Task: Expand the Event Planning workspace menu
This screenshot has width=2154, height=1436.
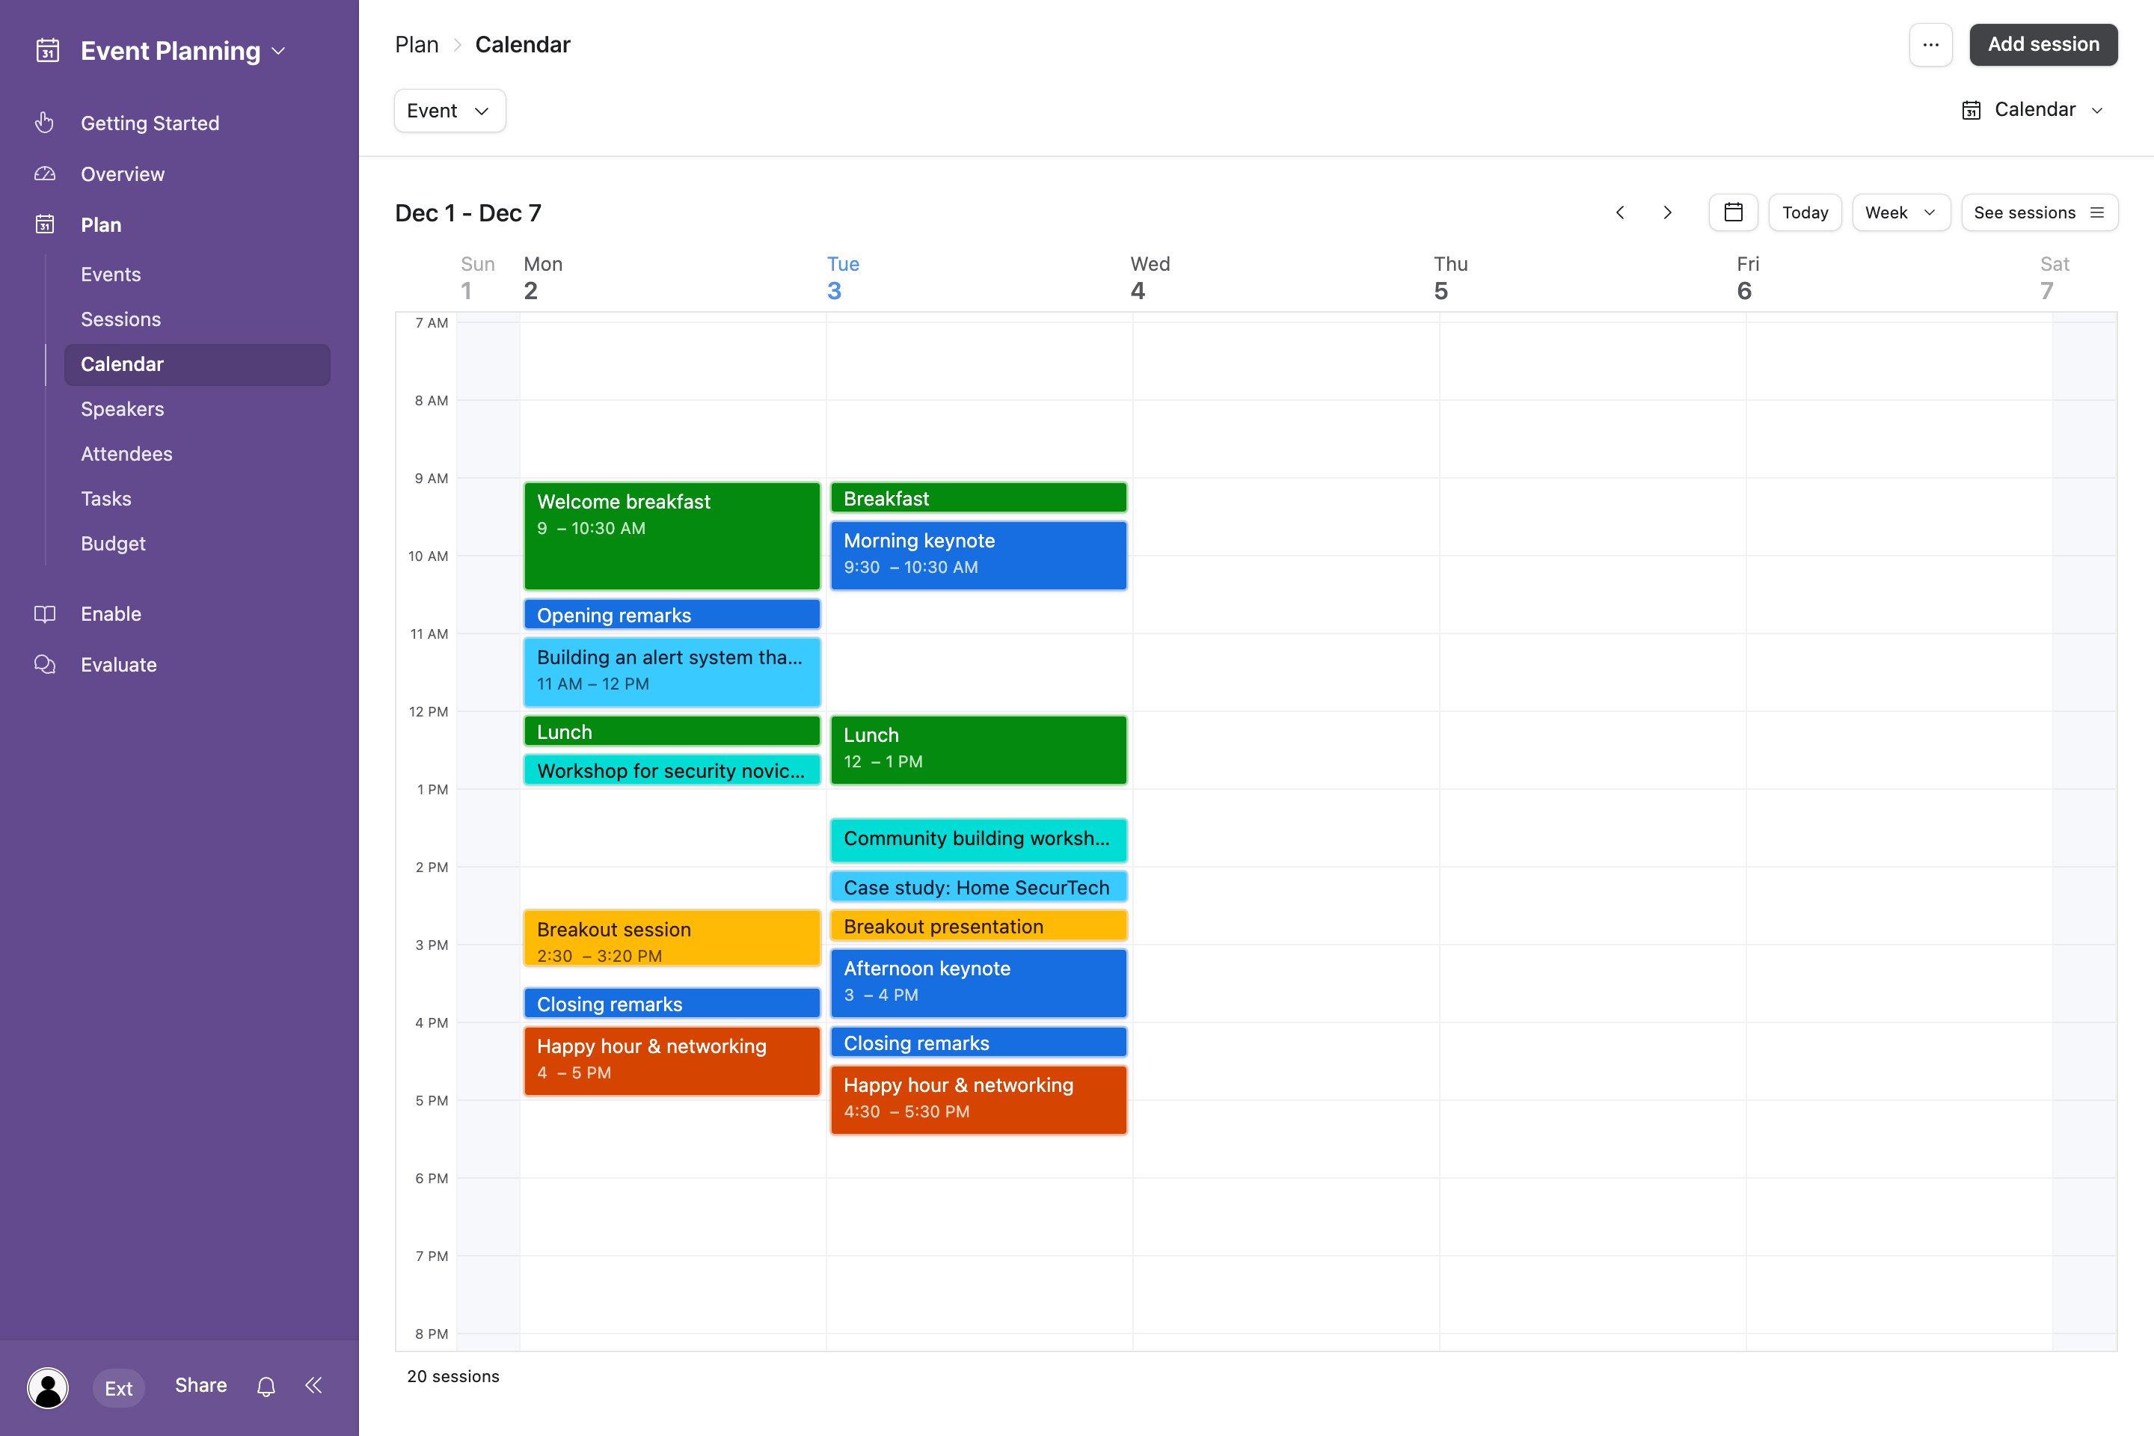Action: coord(182,50)
